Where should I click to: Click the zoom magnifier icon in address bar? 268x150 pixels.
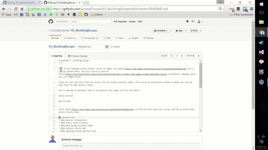(x=220, y=9)
